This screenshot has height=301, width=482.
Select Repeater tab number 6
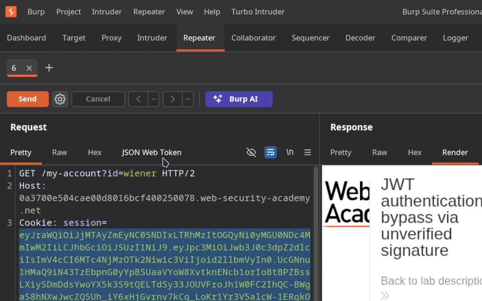tap(14, 68)
